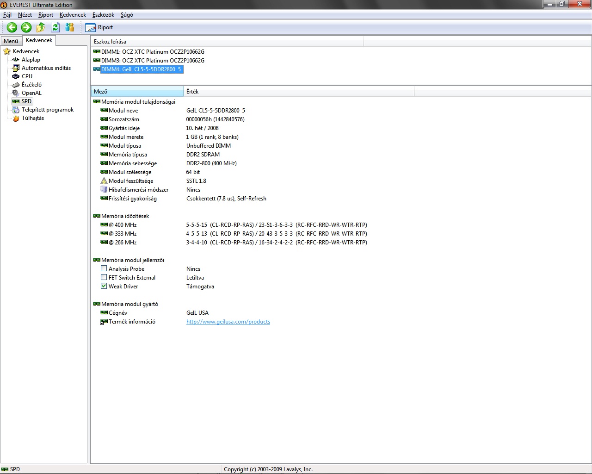This screenshot has height=474, width=592.
Task: Open the Nézet menu
Action: [25, 15]
